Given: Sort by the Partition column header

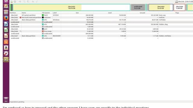Looking at the screenshot, I should pyautogui.click(x=13, y=13).
